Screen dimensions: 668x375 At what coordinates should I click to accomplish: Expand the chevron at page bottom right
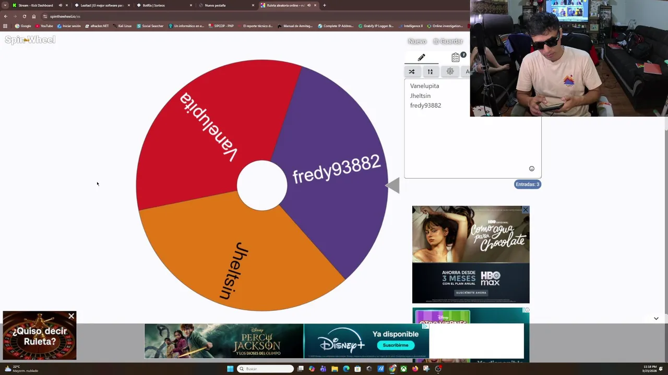[x=656, y=318]
